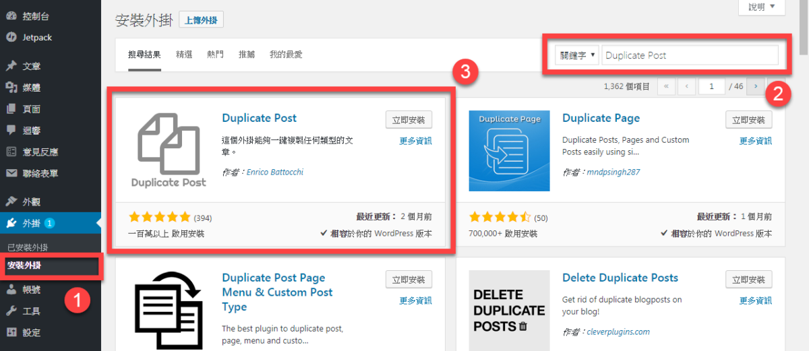Select the 安裝外掛 submenu item

24,265
